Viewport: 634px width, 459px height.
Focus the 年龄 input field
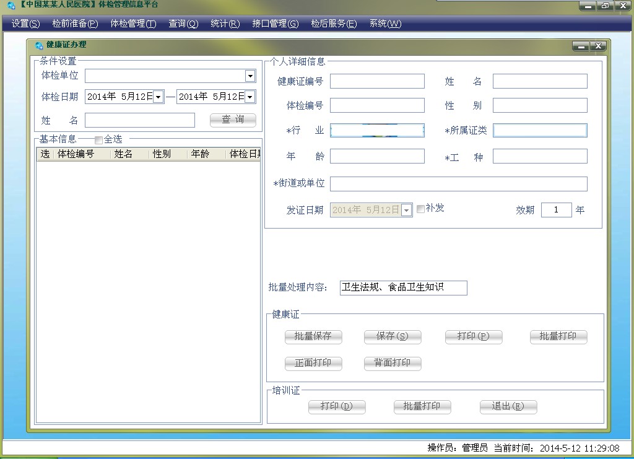[377, 156]
